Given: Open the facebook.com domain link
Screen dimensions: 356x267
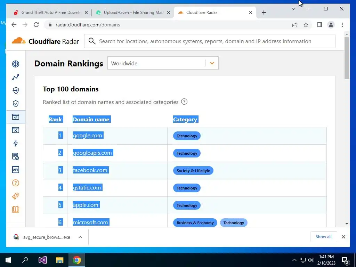Looking at the screenshot, I should 90,170.
